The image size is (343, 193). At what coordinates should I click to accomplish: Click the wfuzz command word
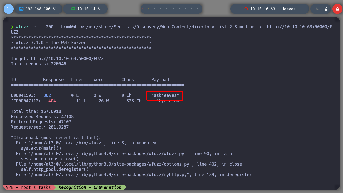[x=22, y=27]
